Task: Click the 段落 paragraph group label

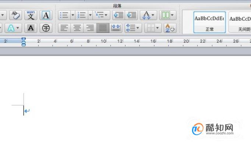Action: tap(117, 6)
